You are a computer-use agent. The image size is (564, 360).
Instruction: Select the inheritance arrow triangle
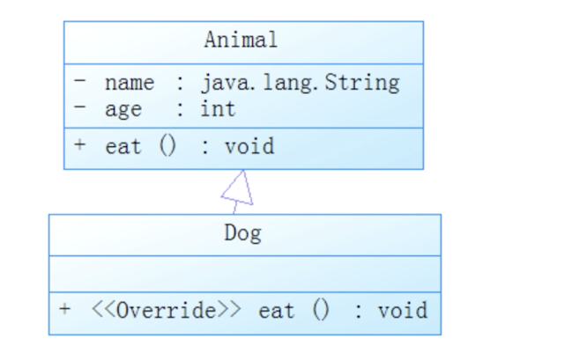(237, 187)
